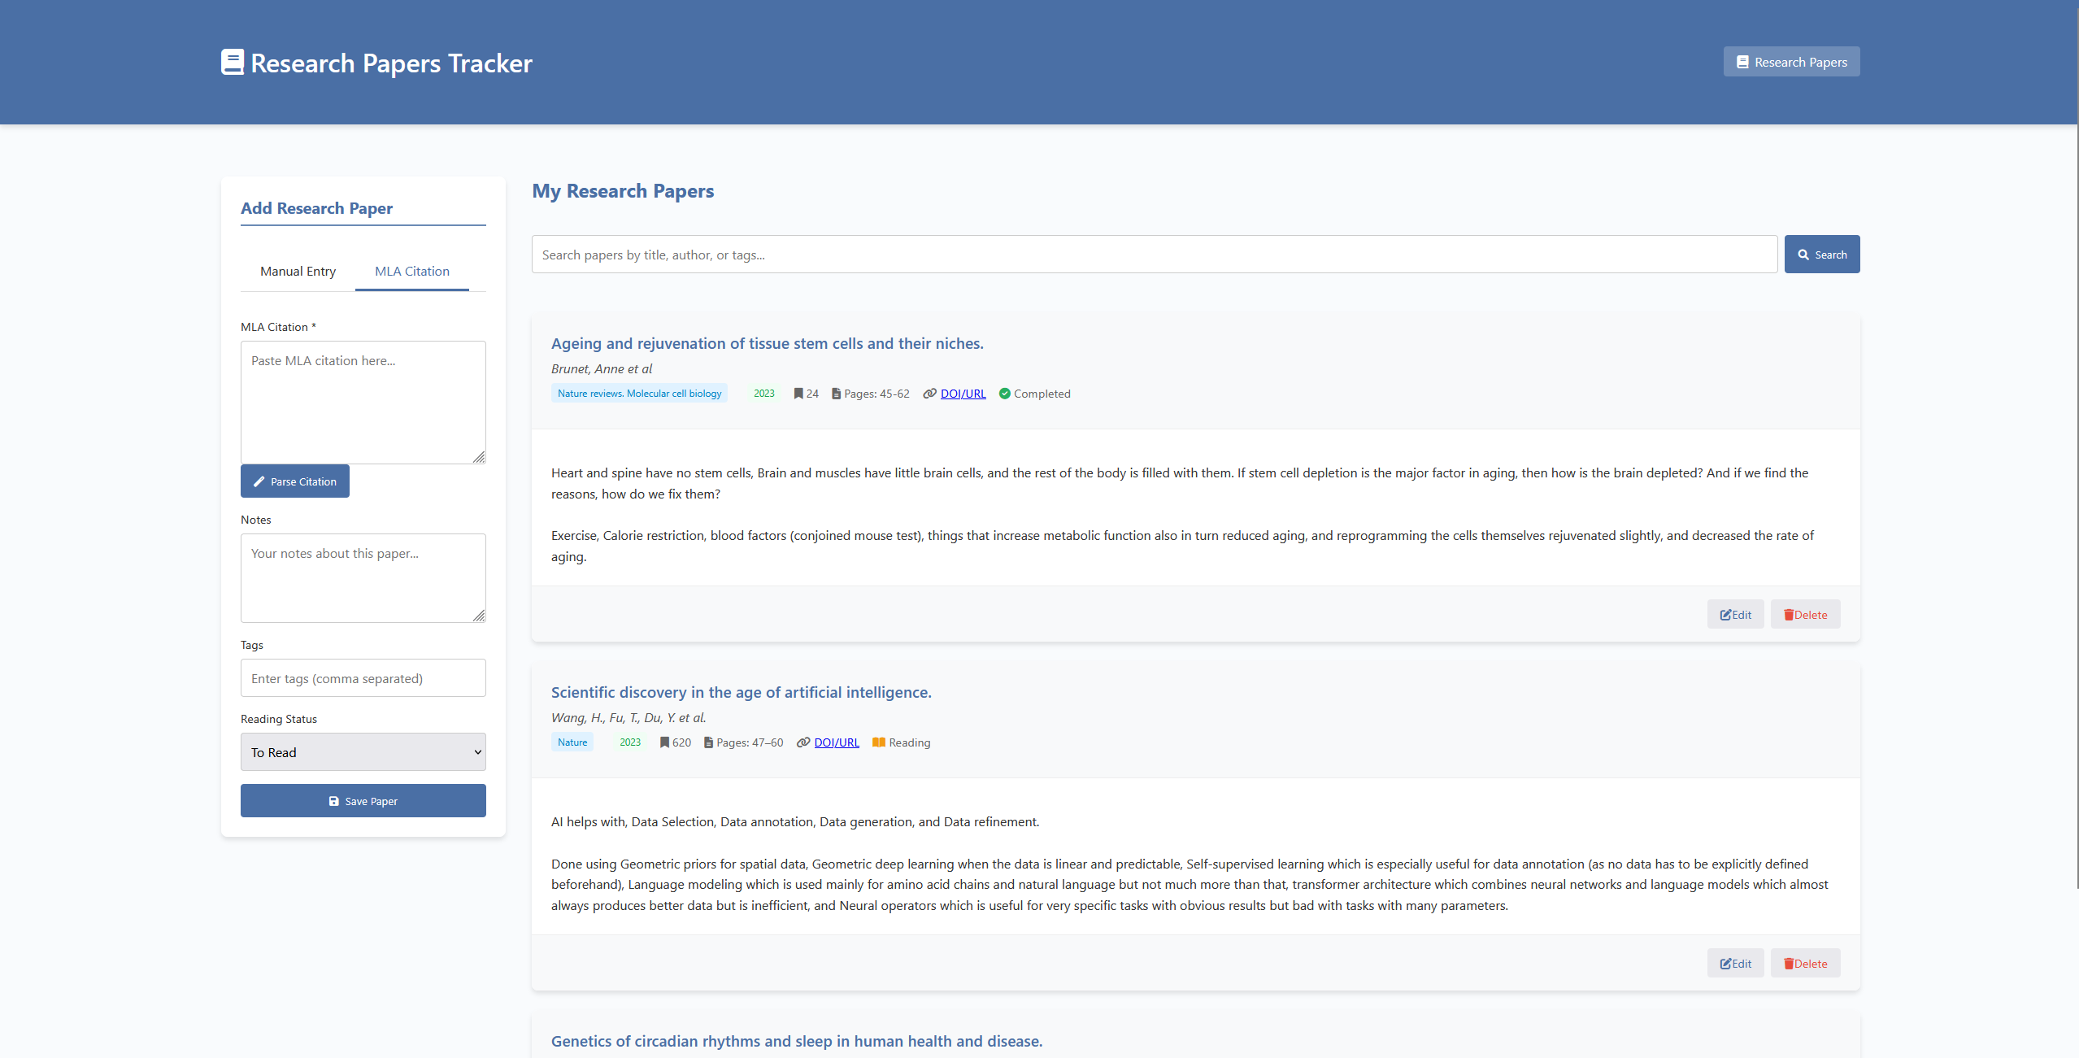The image size is (2079, 1058).
Task: Click the search papers input box
Action: (x=1155, y=255)
